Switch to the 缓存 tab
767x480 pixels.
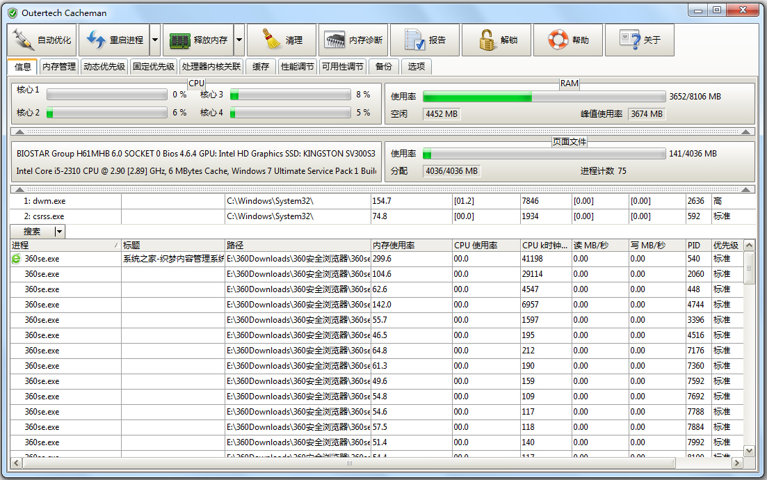tap(261, 67)
